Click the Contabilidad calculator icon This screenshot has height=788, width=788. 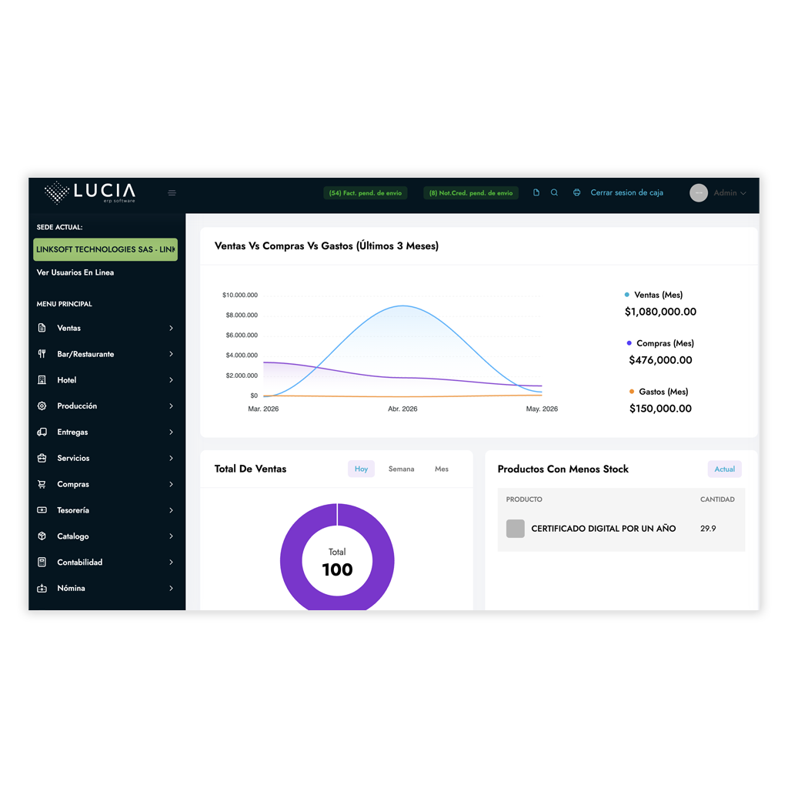pyautogui.click(x=42, y=563)
